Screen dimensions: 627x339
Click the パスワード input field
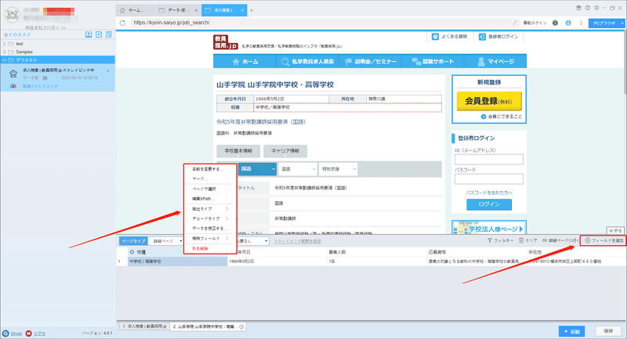click(488, 179)
